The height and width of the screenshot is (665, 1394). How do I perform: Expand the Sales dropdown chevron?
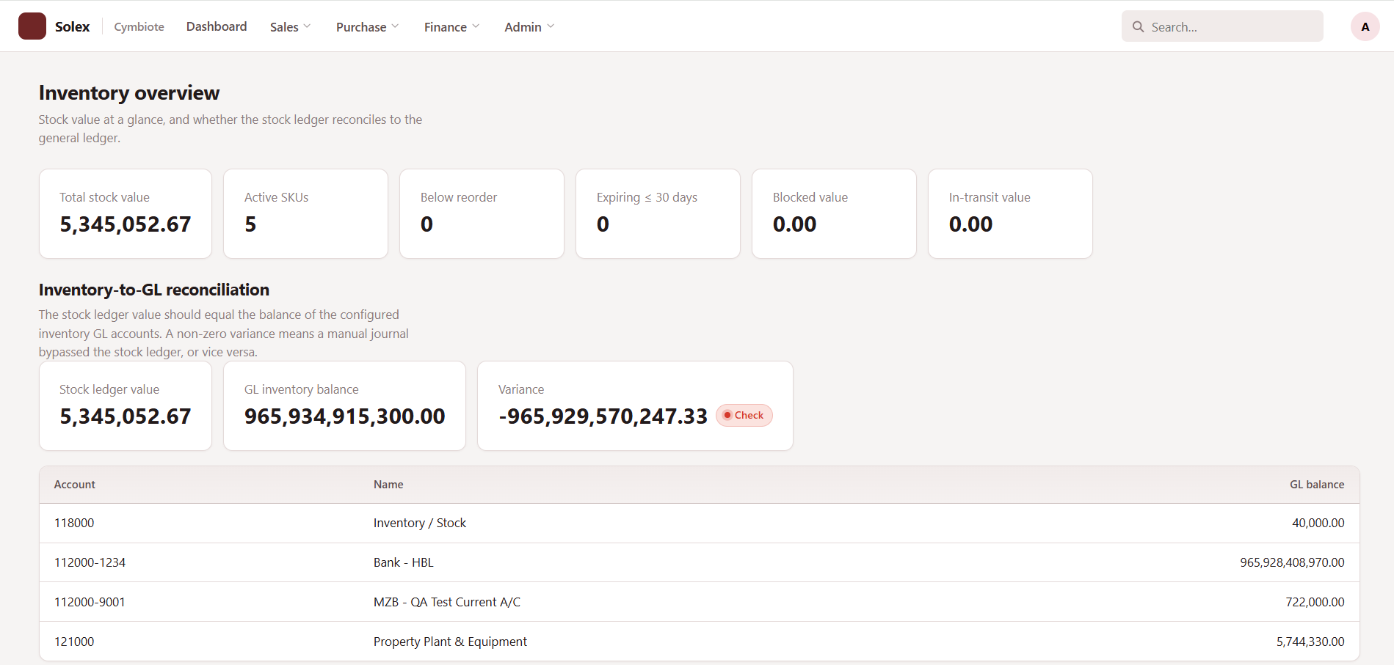click(x=308, y=26)
